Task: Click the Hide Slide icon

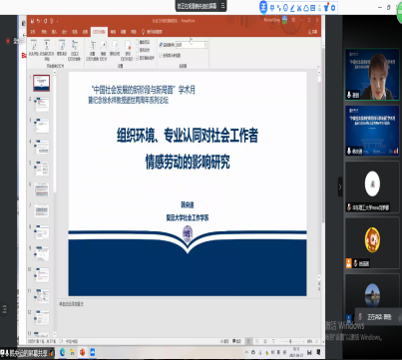Action: (x=103, y=49)
